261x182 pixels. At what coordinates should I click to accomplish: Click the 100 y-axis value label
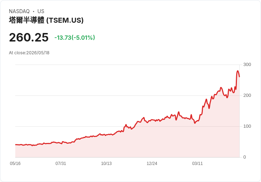pos(247,126)
